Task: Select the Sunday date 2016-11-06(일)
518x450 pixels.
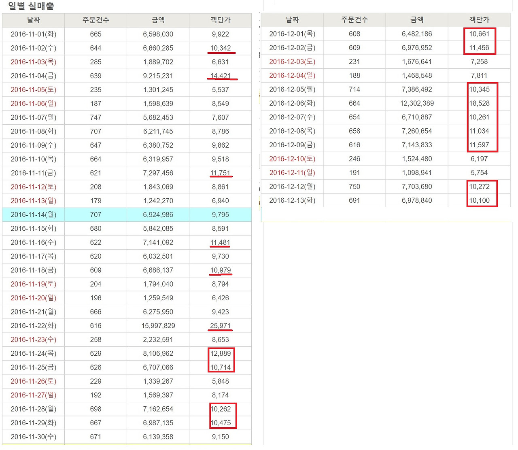Action: (34, 104)
